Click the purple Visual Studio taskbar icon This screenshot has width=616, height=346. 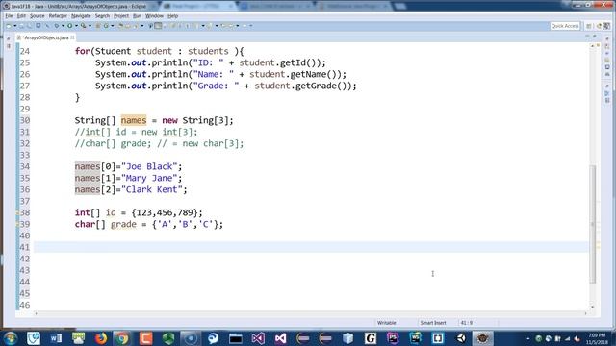pos(258,338)
